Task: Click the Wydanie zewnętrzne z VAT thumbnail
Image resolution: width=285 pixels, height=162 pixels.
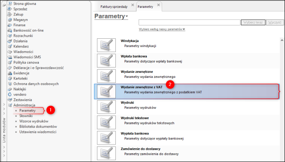Action: [106, 91]
